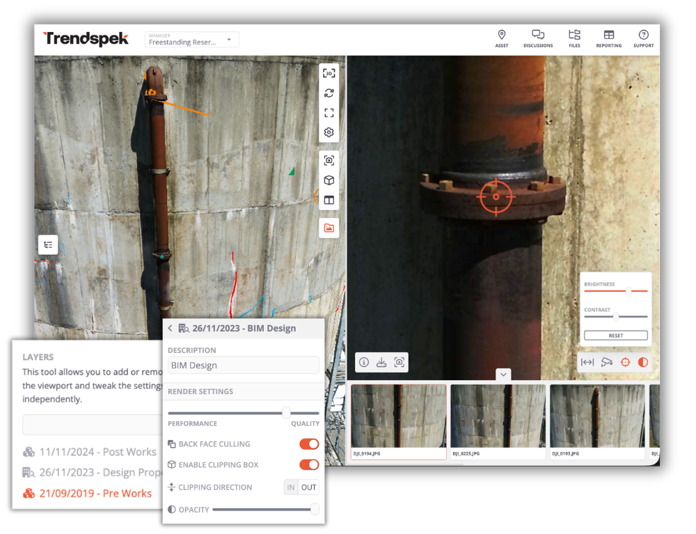Viewport: 696px width, 534px height.
Task: Click the orange annotation marker on pipe top
Action: (x=151, y=93)
